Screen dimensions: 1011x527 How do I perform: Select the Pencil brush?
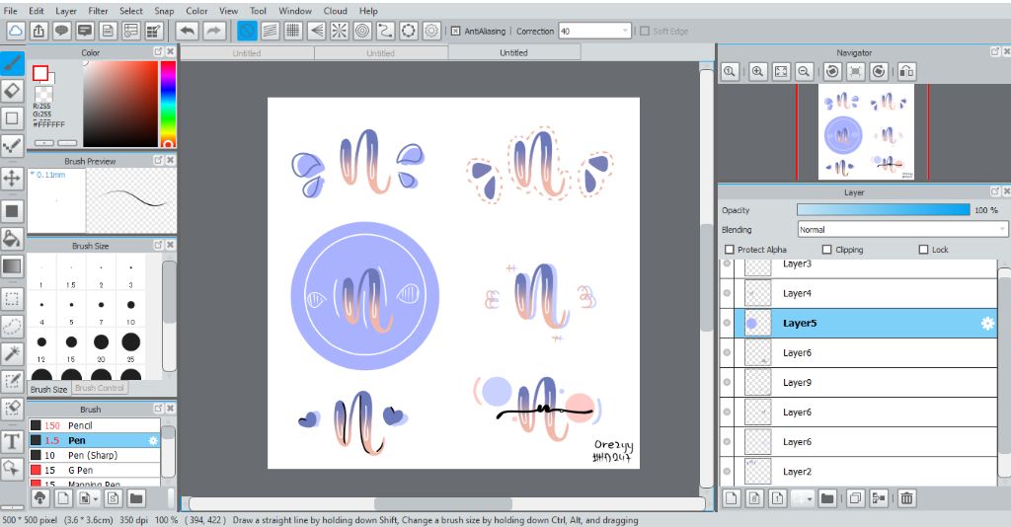(x=94, y=426)
